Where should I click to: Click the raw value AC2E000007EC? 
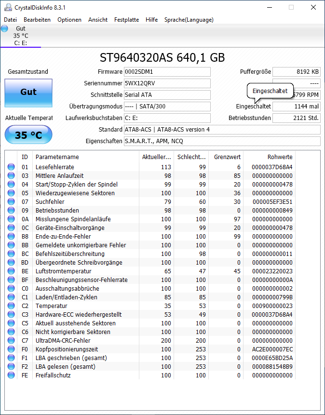click(x=272, y=349)
